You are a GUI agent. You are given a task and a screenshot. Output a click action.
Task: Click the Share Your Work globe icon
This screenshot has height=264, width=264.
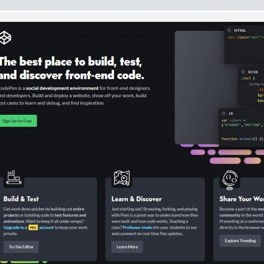pos(230,178)
